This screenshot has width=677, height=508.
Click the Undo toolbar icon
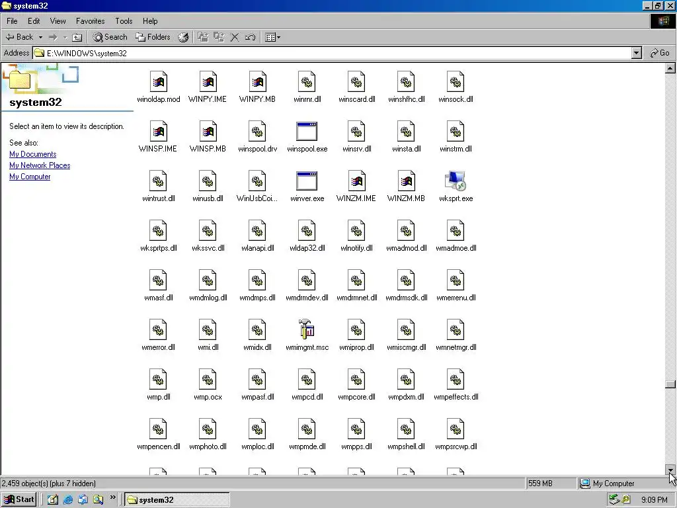pyautogui.click(x=250, y=37)
